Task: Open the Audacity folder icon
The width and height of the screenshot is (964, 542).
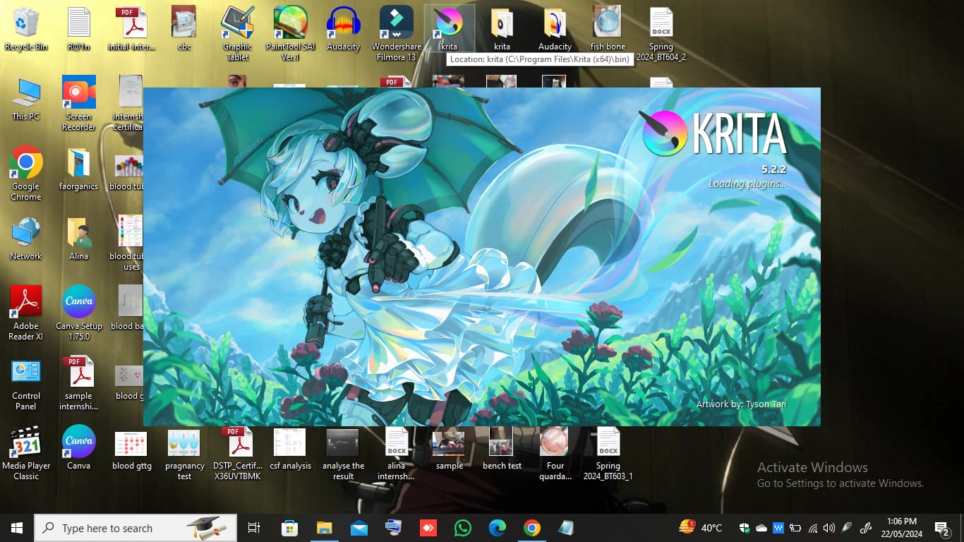Action: [555, 29]
